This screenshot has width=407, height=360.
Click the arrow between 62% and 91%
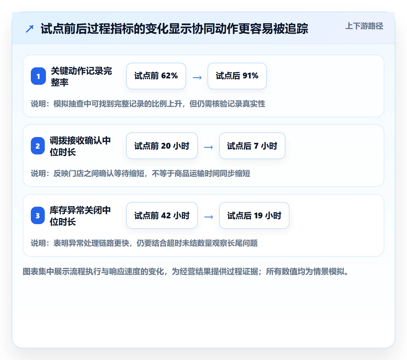point(197,78)
